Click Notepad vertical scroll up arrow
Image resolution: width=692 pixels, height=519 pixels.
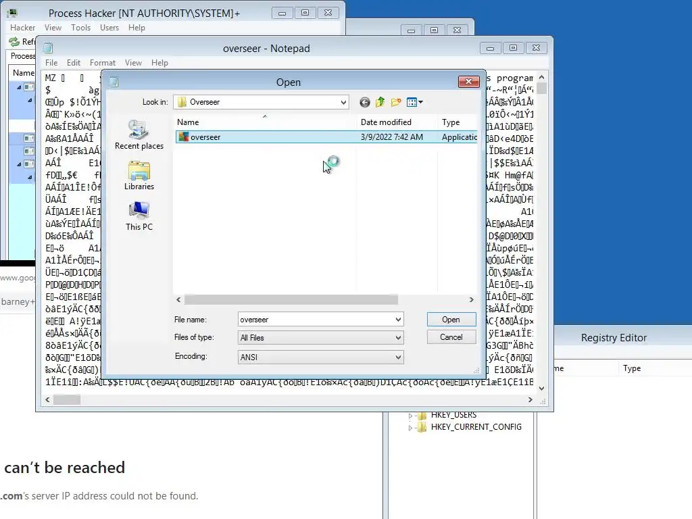click(x=542, y=77)
